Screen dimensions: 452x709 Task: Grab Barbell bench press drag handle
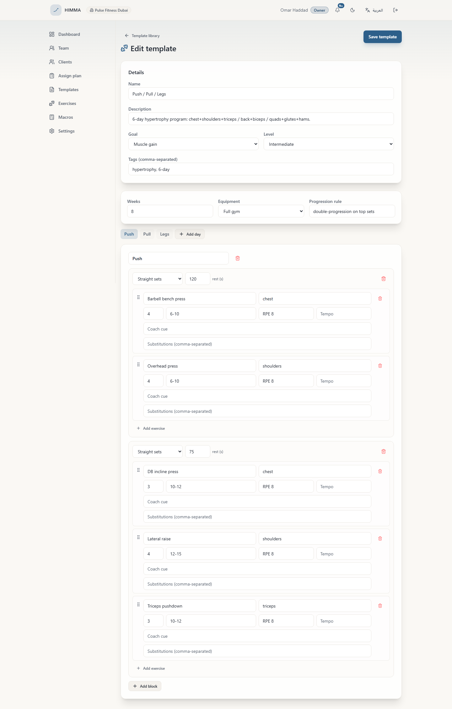tap(138, 297)
